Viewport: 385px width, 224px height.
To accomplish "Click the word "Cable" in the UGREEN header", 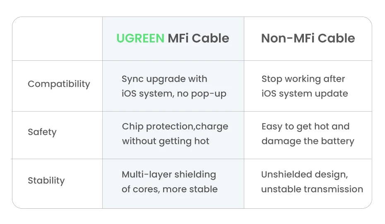I will [x=210, y=38].
